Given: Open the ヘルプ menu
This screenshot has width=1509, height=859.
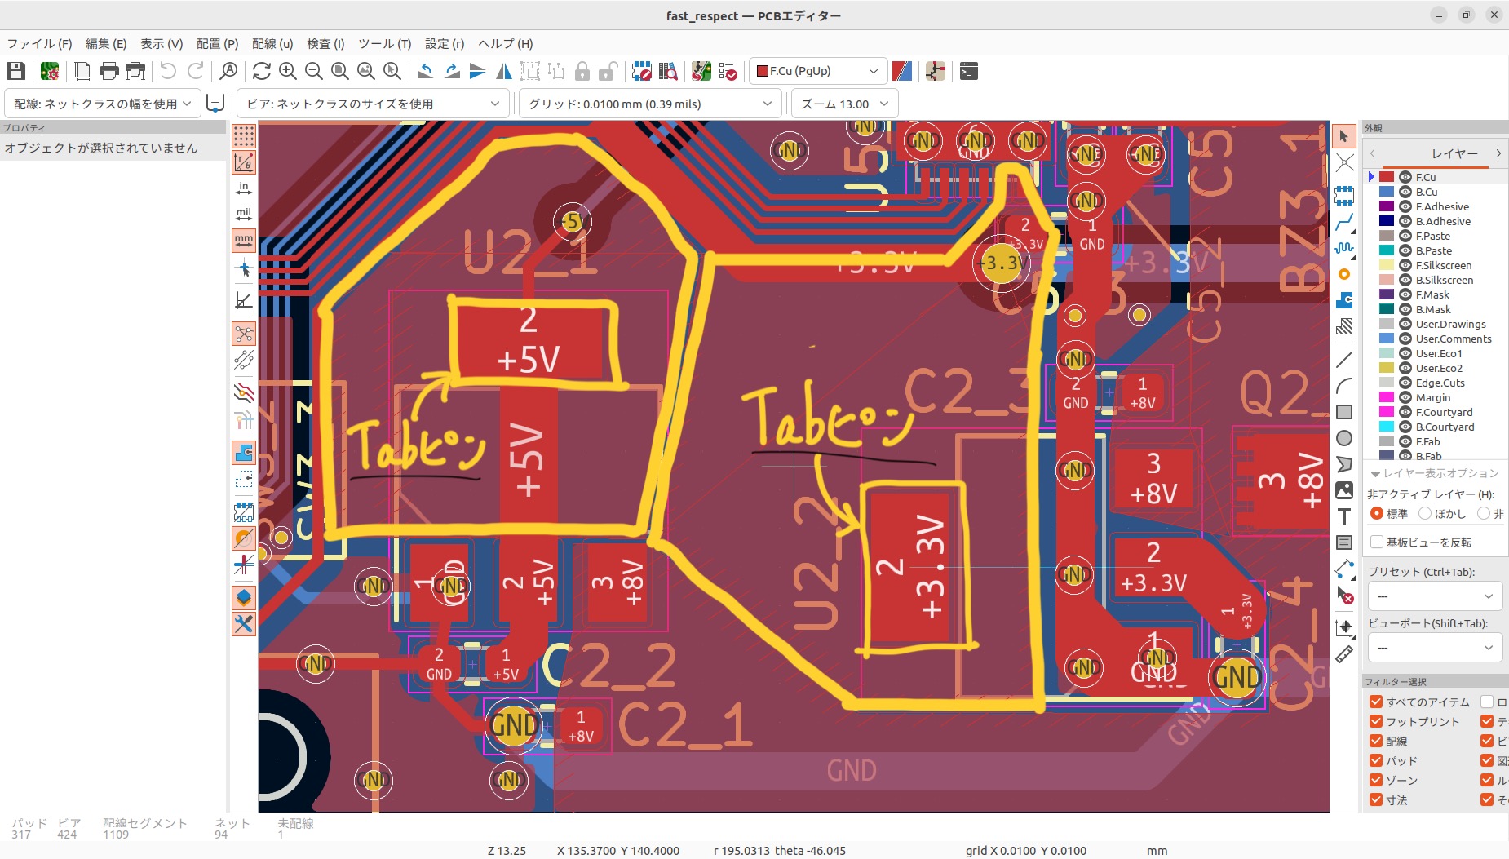Looking at the screenshot, I should click(506, 43).
